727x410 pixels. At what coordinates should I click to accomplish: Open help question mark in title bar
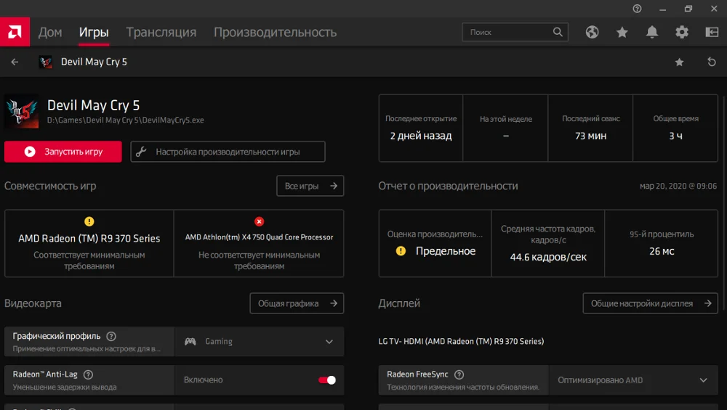[x=637, y=8]
